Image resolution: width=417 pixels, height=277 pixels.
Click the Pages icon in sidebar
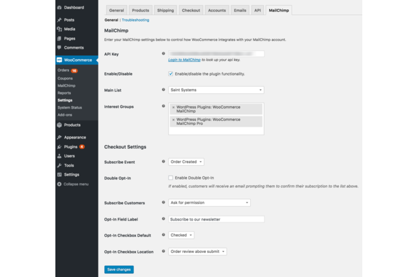coord(59,38)
